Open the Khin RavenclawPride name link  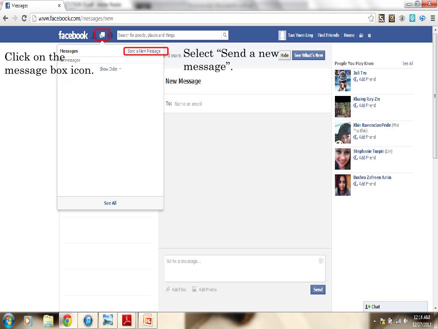(x=372, y=125)
